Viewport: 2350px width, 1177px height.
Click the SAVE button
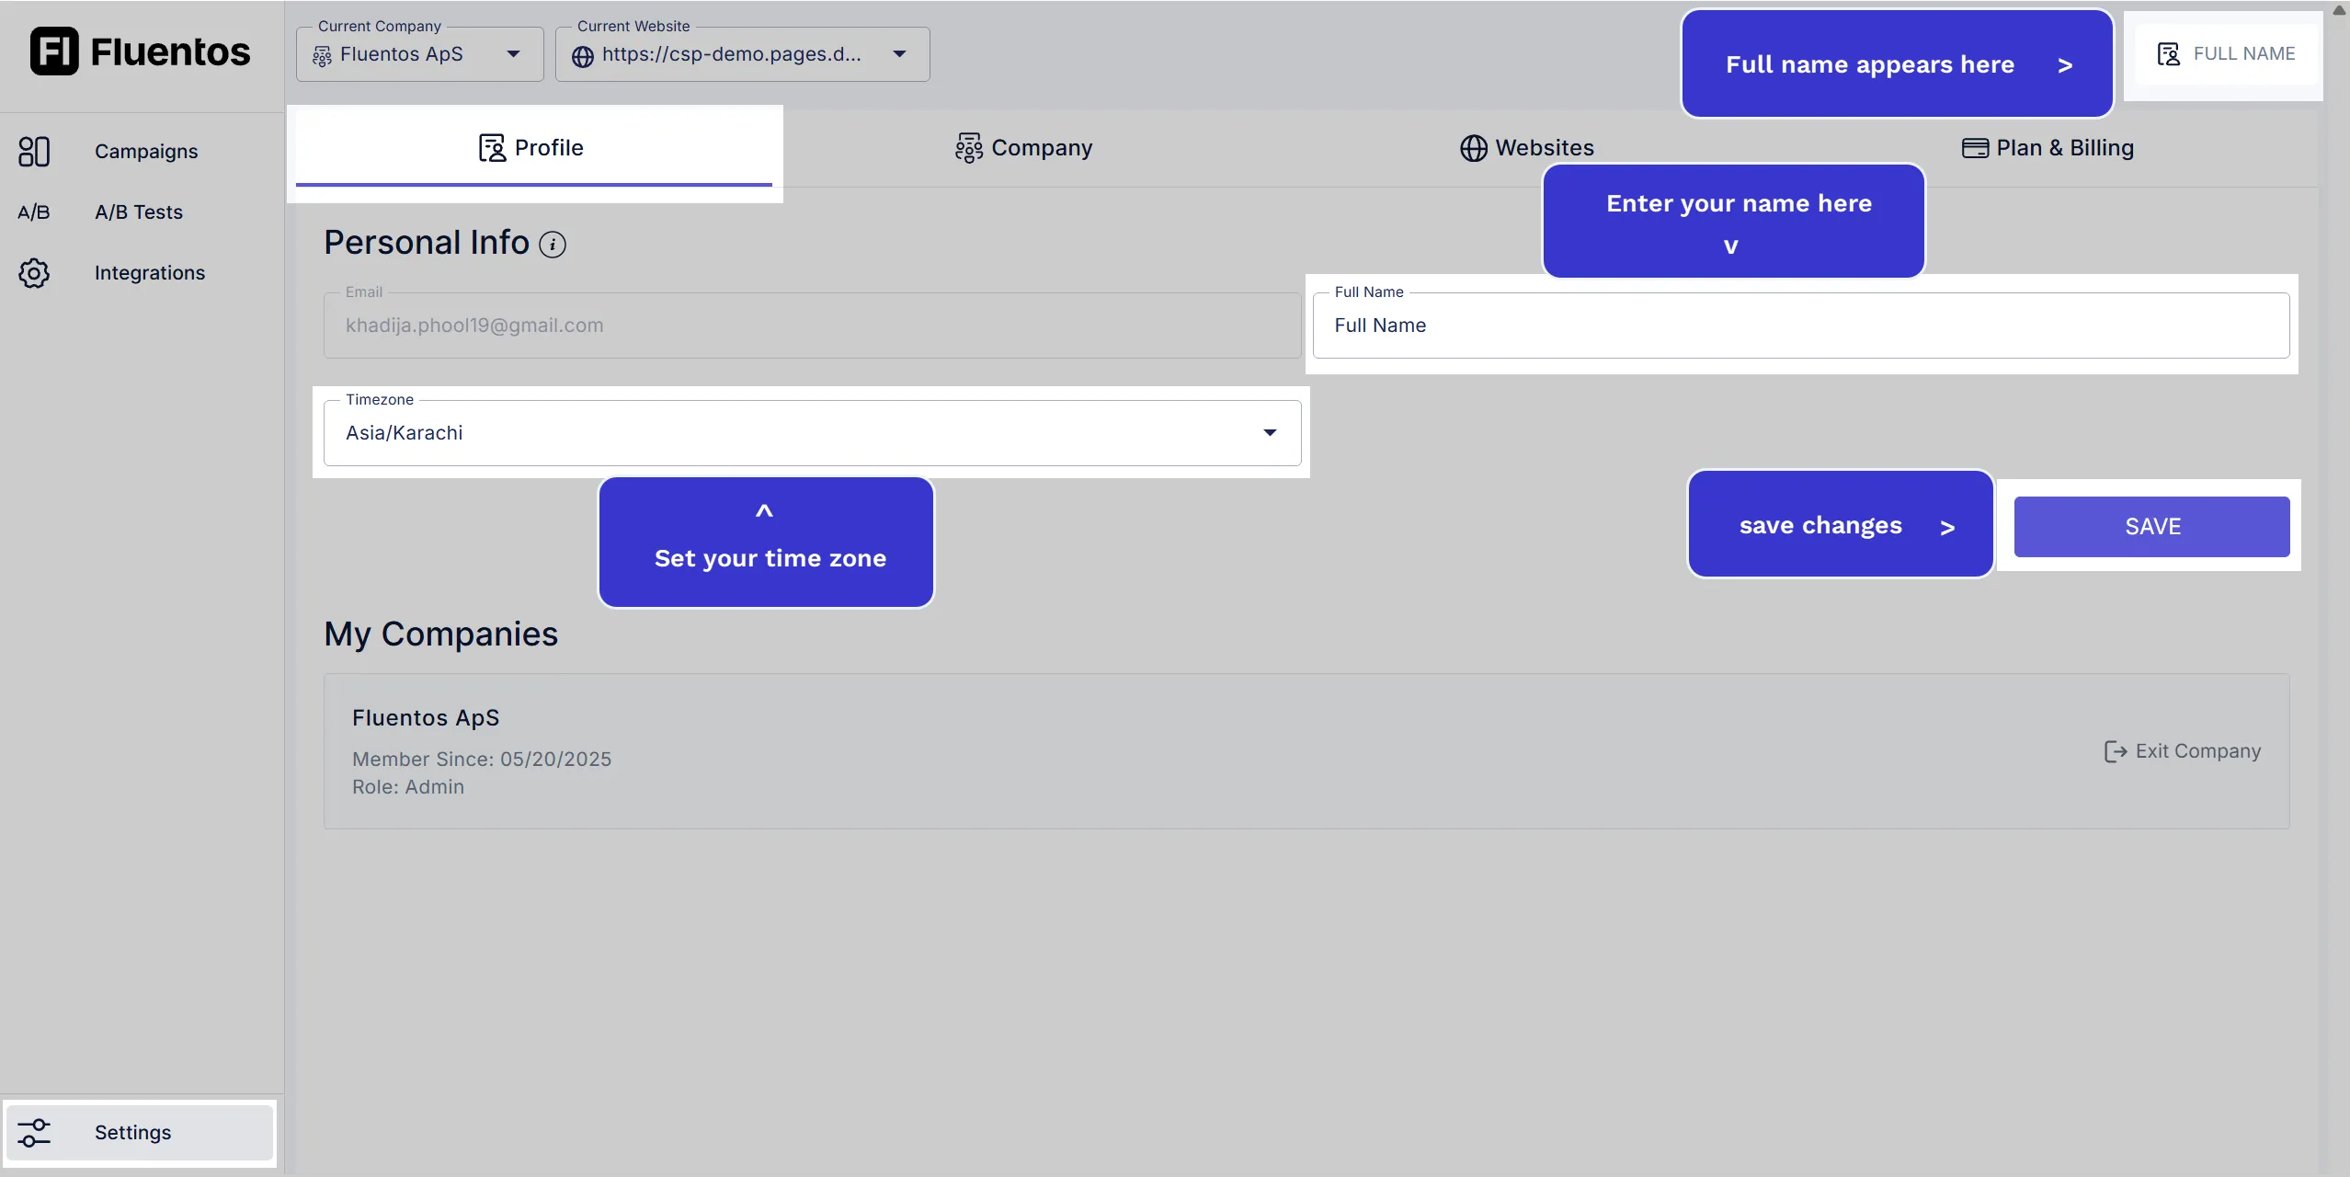(2151, 526)
